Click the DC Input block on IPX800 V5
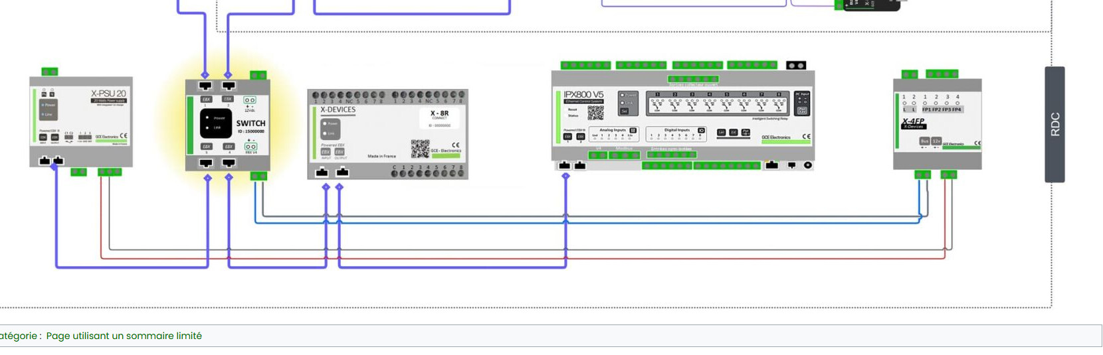Screen dimensions: 1103x355 (x=802, y=104)
